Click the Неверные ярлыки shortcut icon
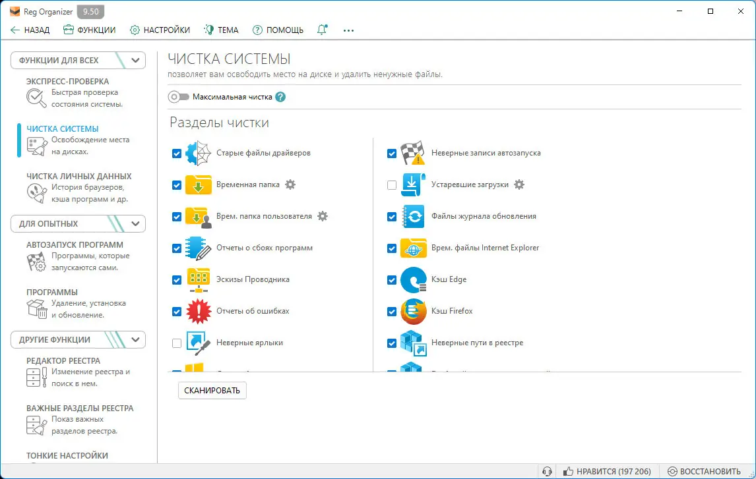The width and height of the screenshot is (756, 479). click(x=198, y=343)
